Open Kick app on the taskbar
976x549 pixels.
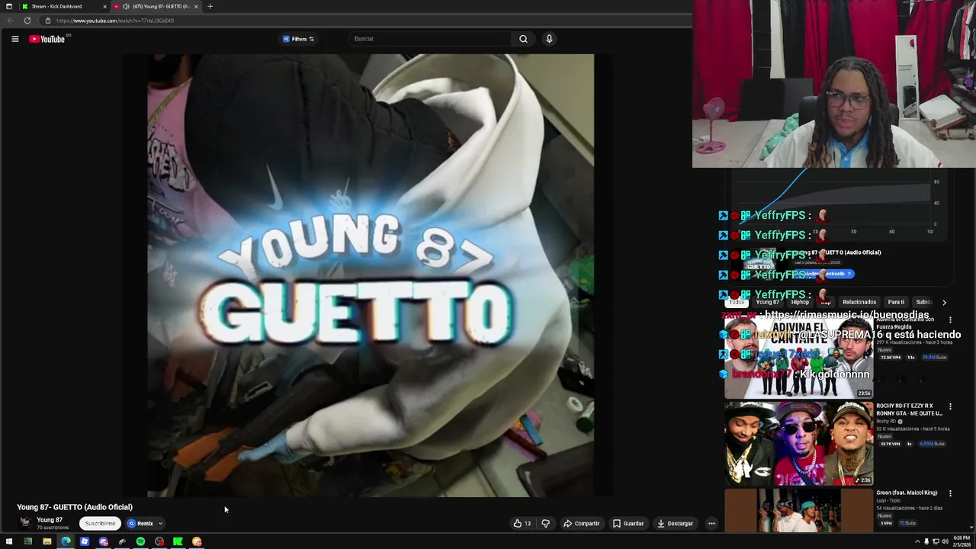178,541
